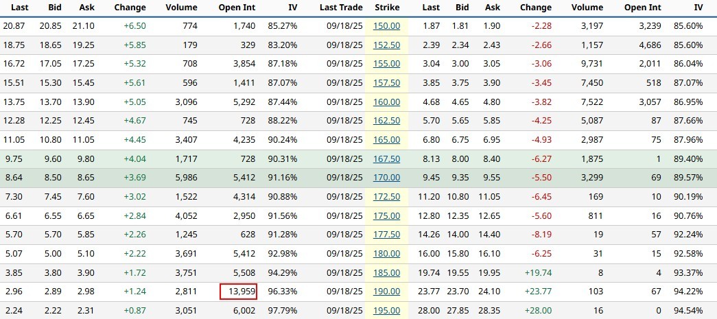
Task: Select the 185.00 strike link
Action: 387,273
